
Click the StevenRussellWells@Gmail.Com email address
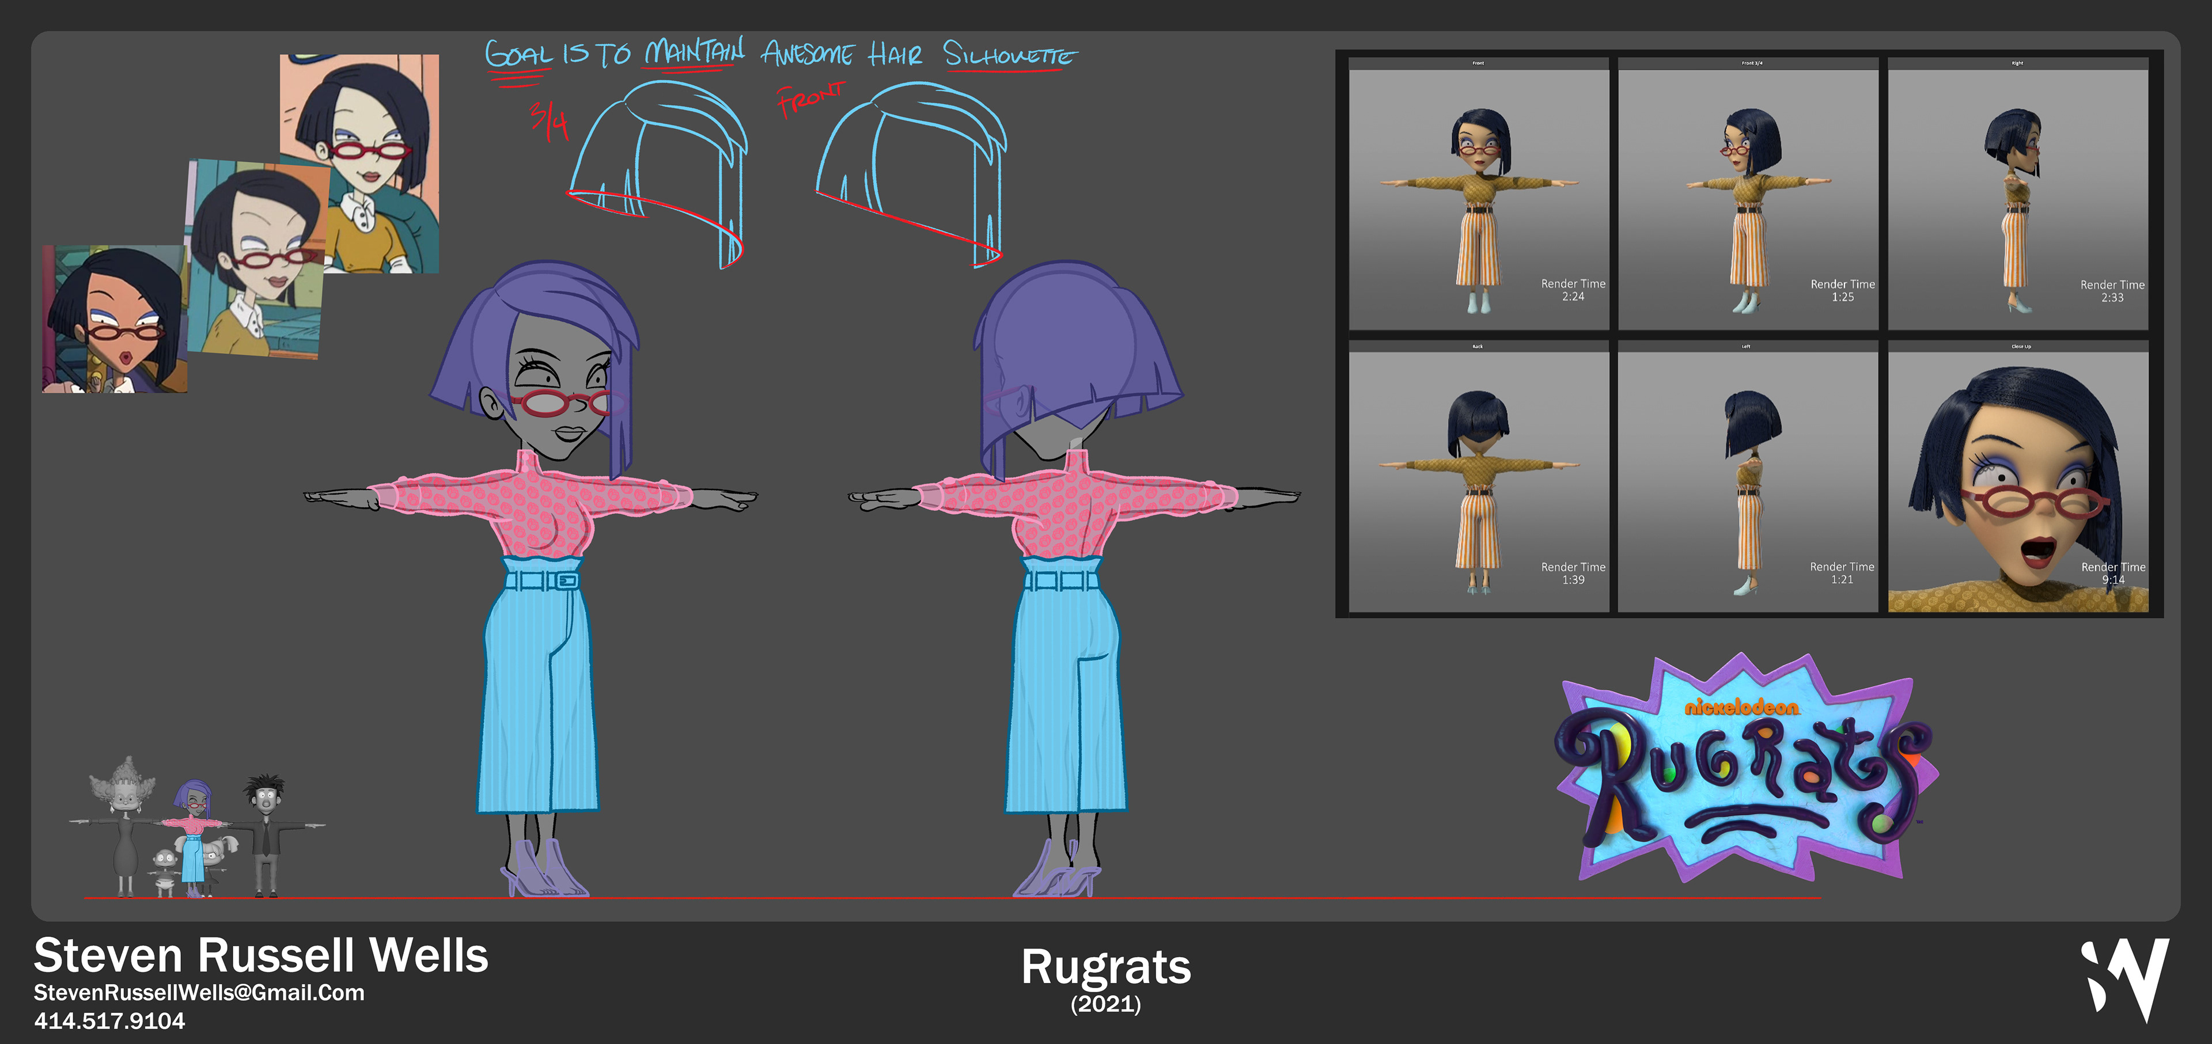(x=198, y=993)
